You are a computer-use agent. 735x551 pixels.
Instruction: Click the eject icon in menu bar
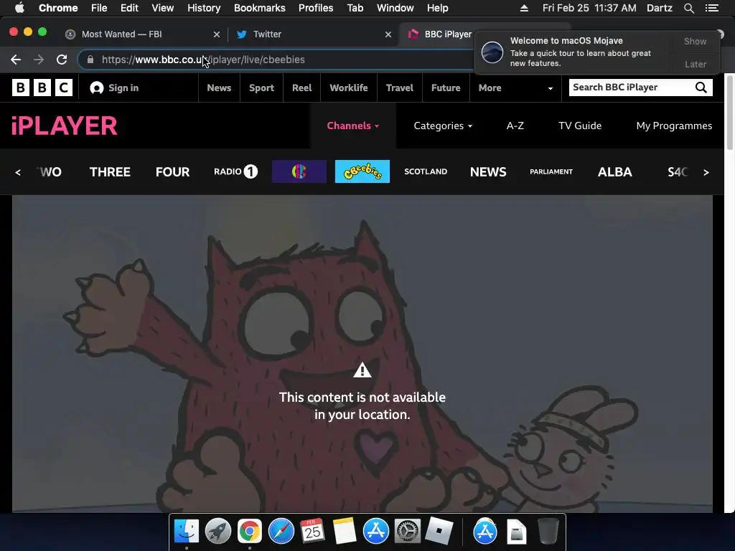pos(524,8)
